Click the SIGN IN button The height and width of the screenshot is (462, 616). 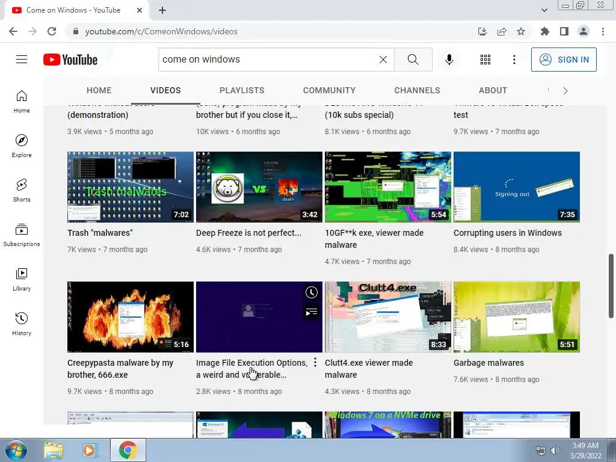pyautogui.click(x=564, y=60)
